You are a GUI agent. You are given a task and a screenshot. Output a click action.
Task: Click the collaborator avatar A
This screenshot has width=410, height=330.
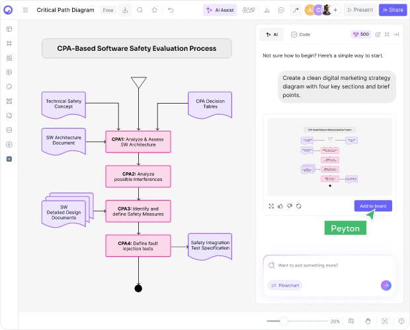(x=309, y=10)
